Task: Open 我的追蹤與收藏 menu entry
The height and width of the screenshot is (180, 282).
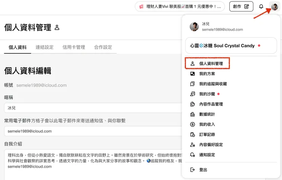Action: pyautogui.click(x=213, y=84)
